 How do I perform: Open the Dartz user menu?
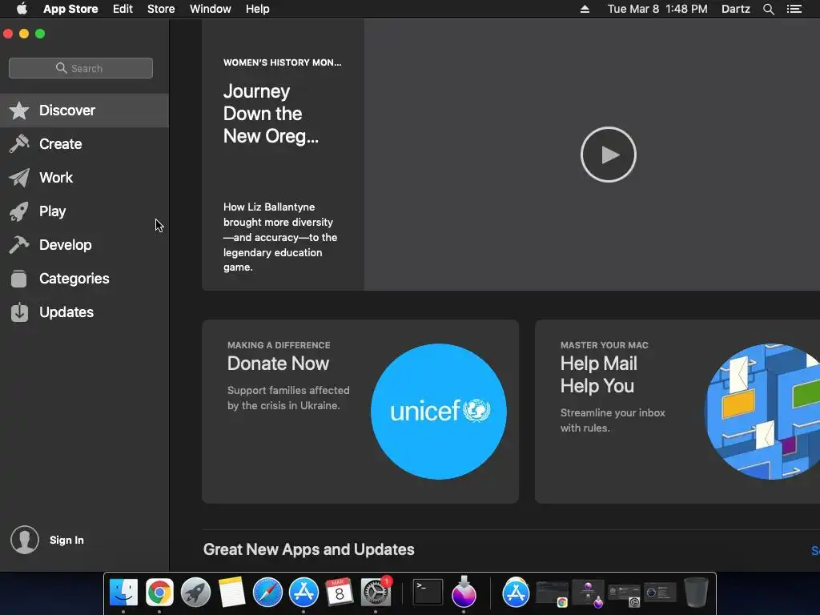tap(736, 9)
